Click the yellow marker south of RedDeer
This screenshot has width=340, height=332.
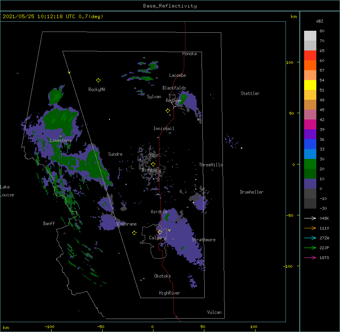tap(168, 111)
